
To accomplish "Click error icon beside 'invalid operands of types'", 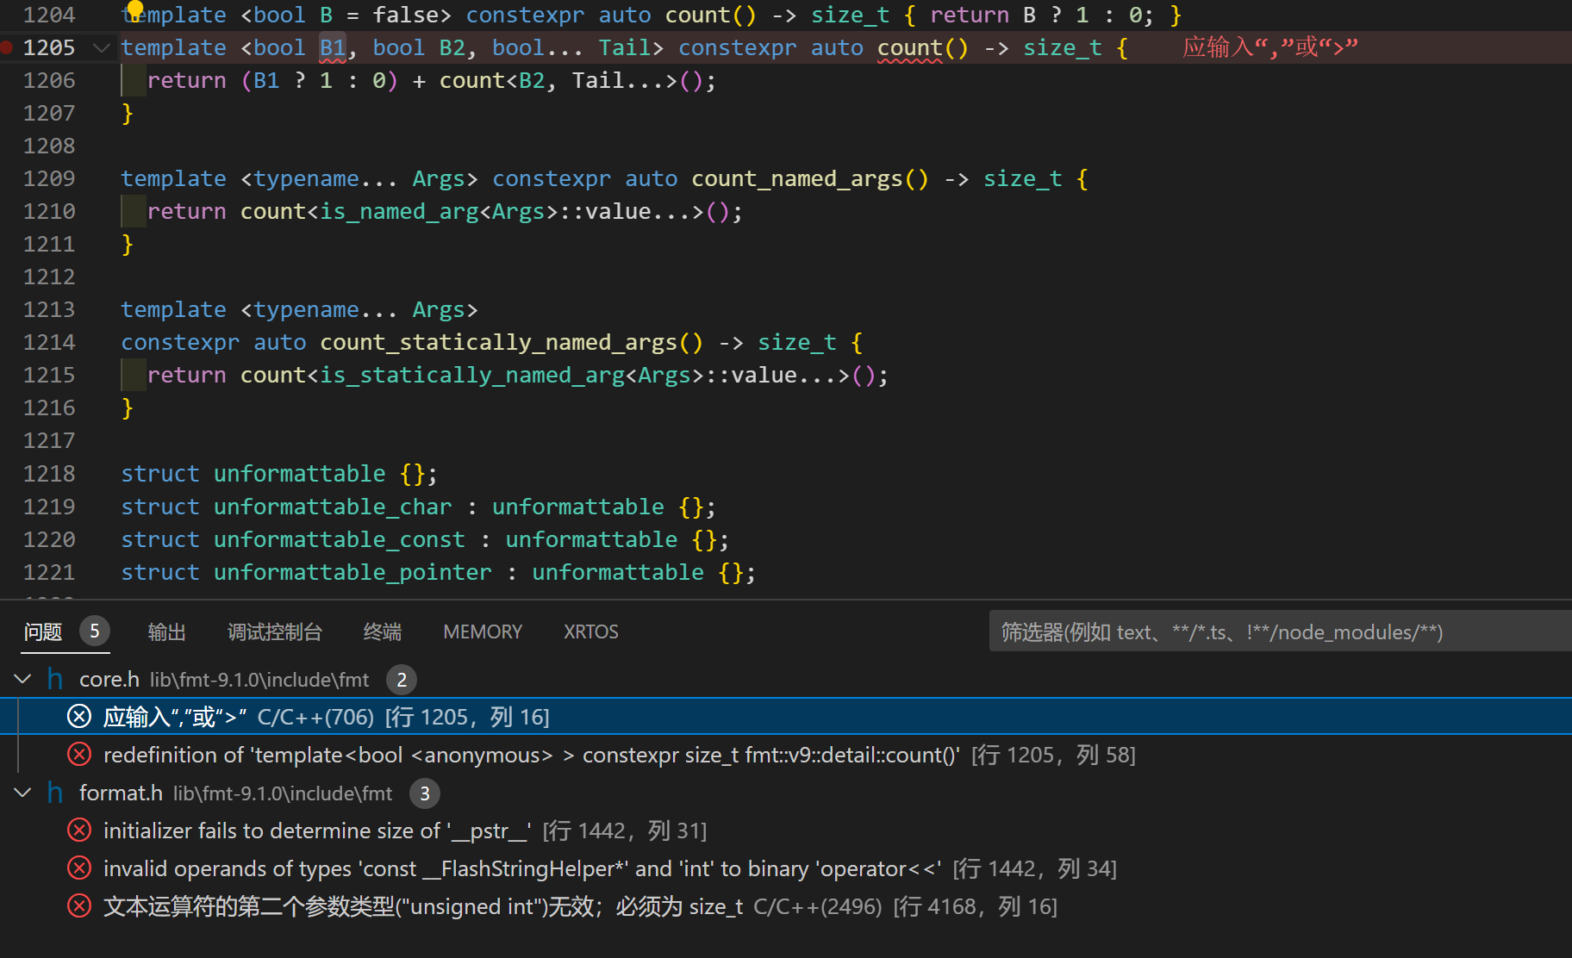I will (79, 868).
